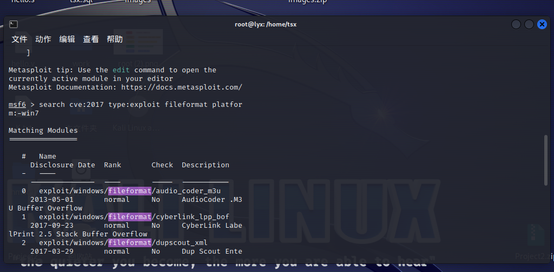Open the 编辑 menu
The image size is (554, 272).
pyautogui.click(x=67, y=39)
